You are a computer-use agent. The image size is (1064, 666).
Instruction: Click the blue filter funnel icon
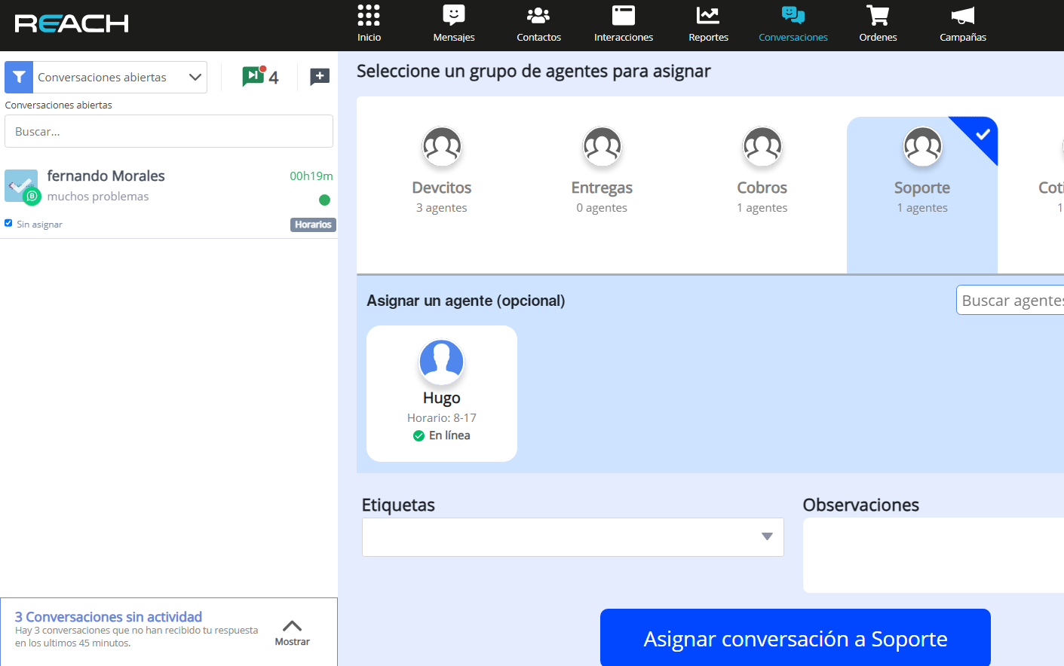pyautogui.click(x=19, y=78)
